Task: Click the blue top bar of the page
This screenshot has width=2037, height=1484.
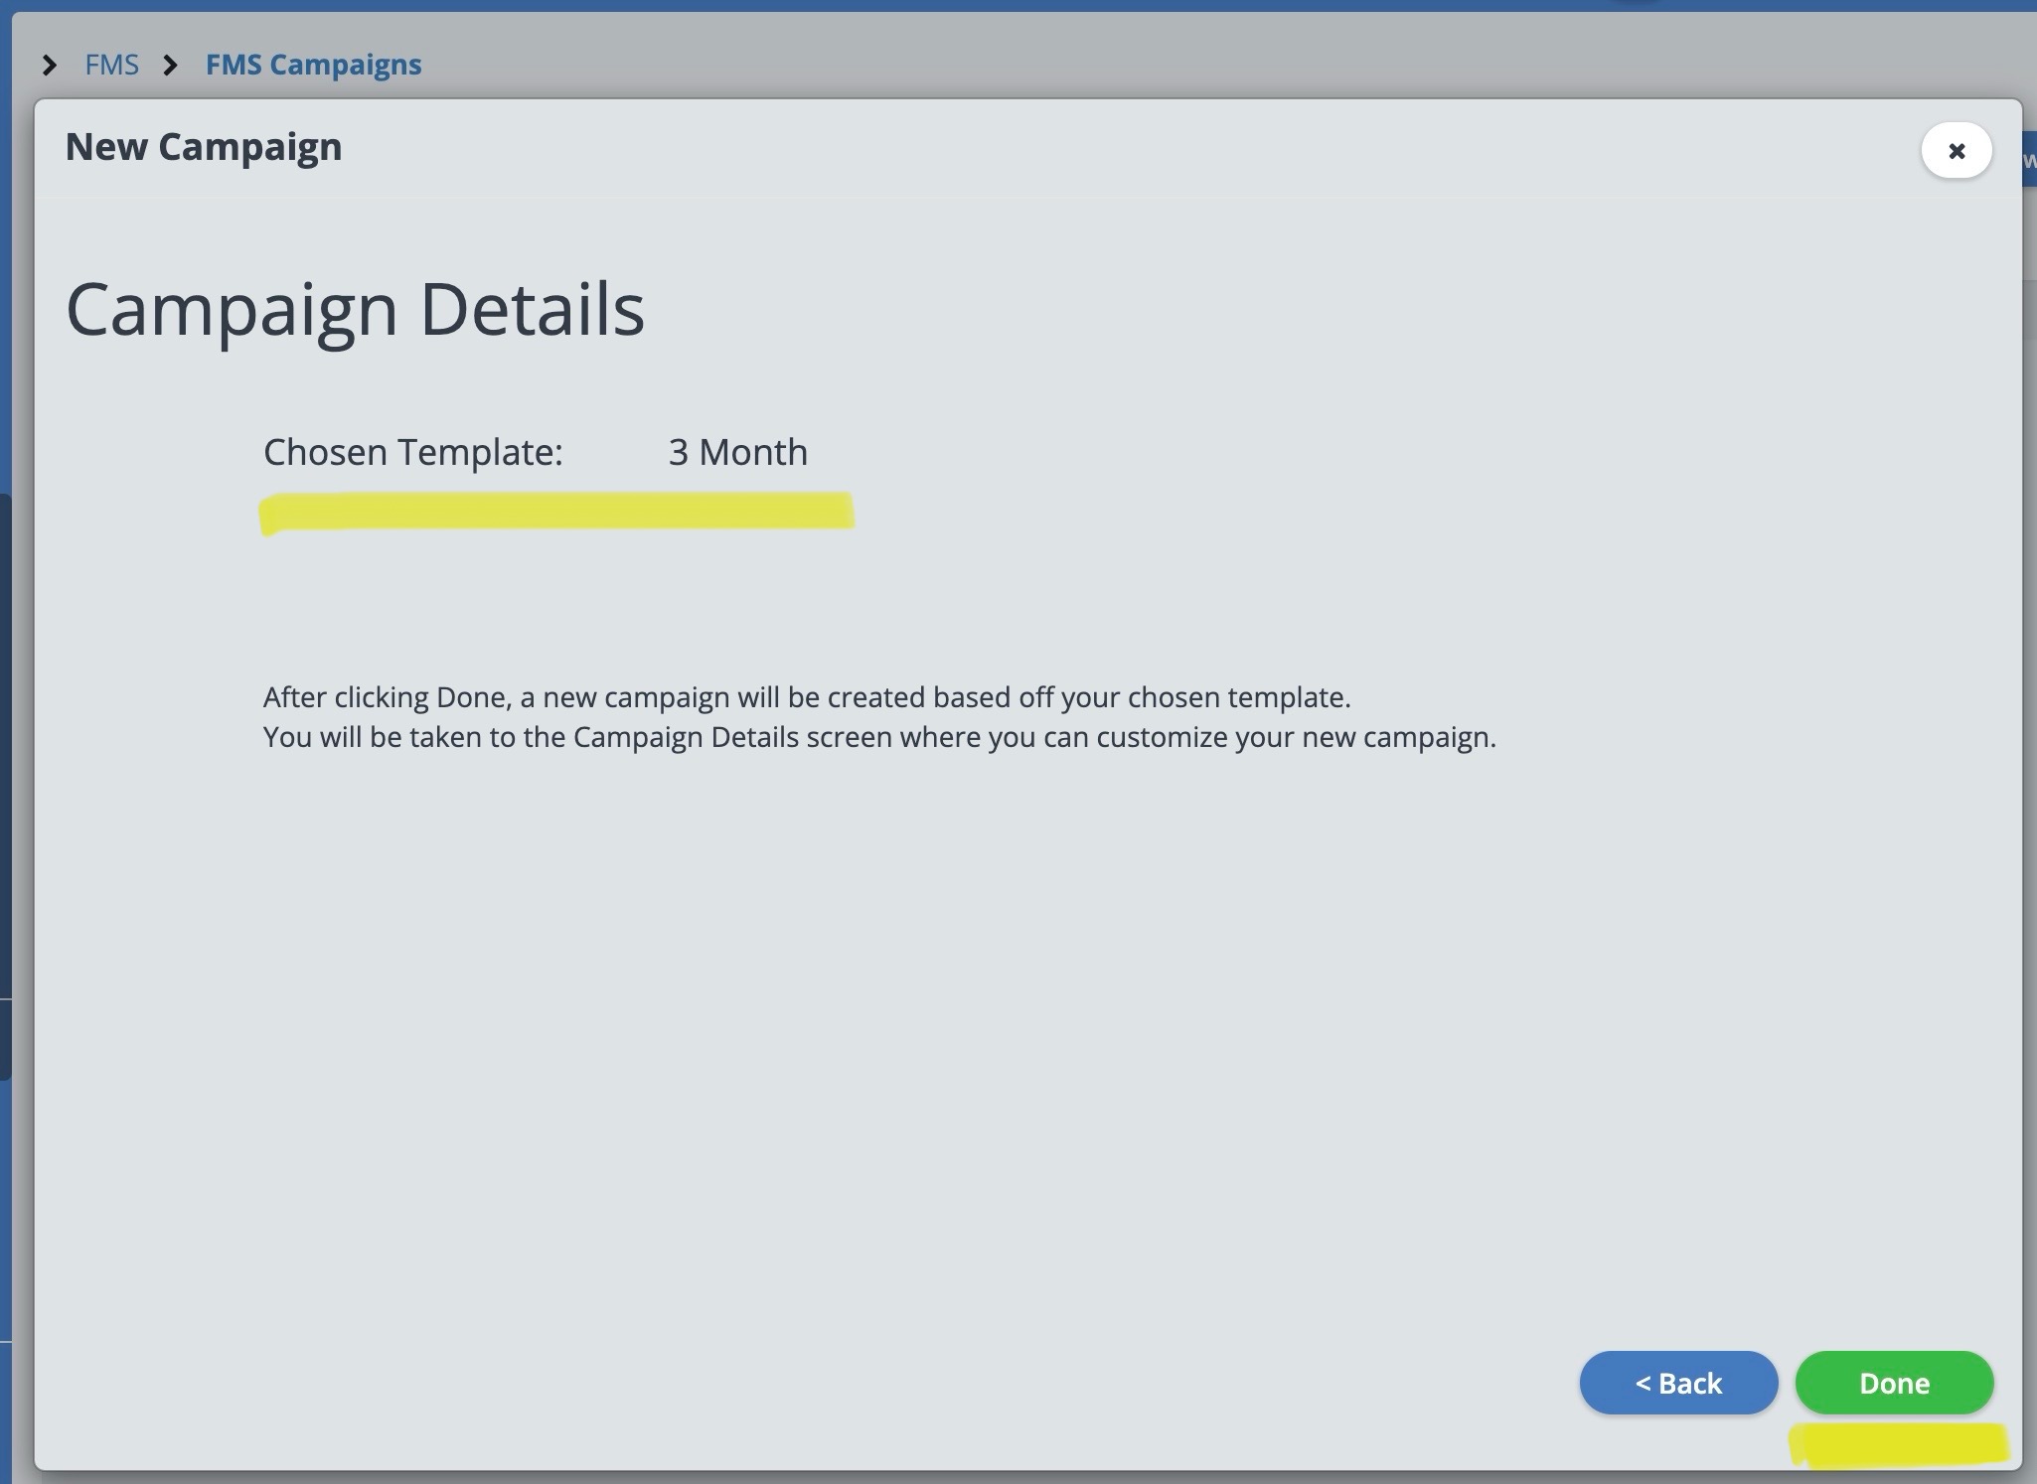Action: click(x=994, y=5)
